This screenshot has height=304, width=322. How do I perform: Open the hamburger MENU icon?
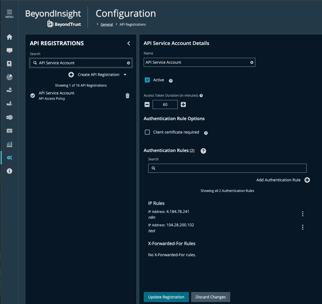9,14
